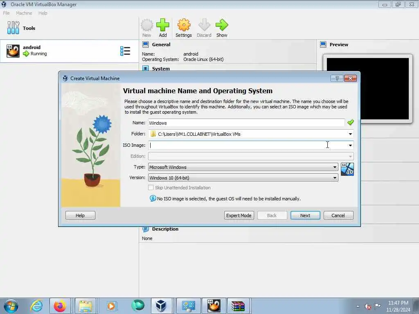The width and height of the screenshot is (419, 314).
Task: Select the android VM penguin icon
Action: click(x=13, y=51)
